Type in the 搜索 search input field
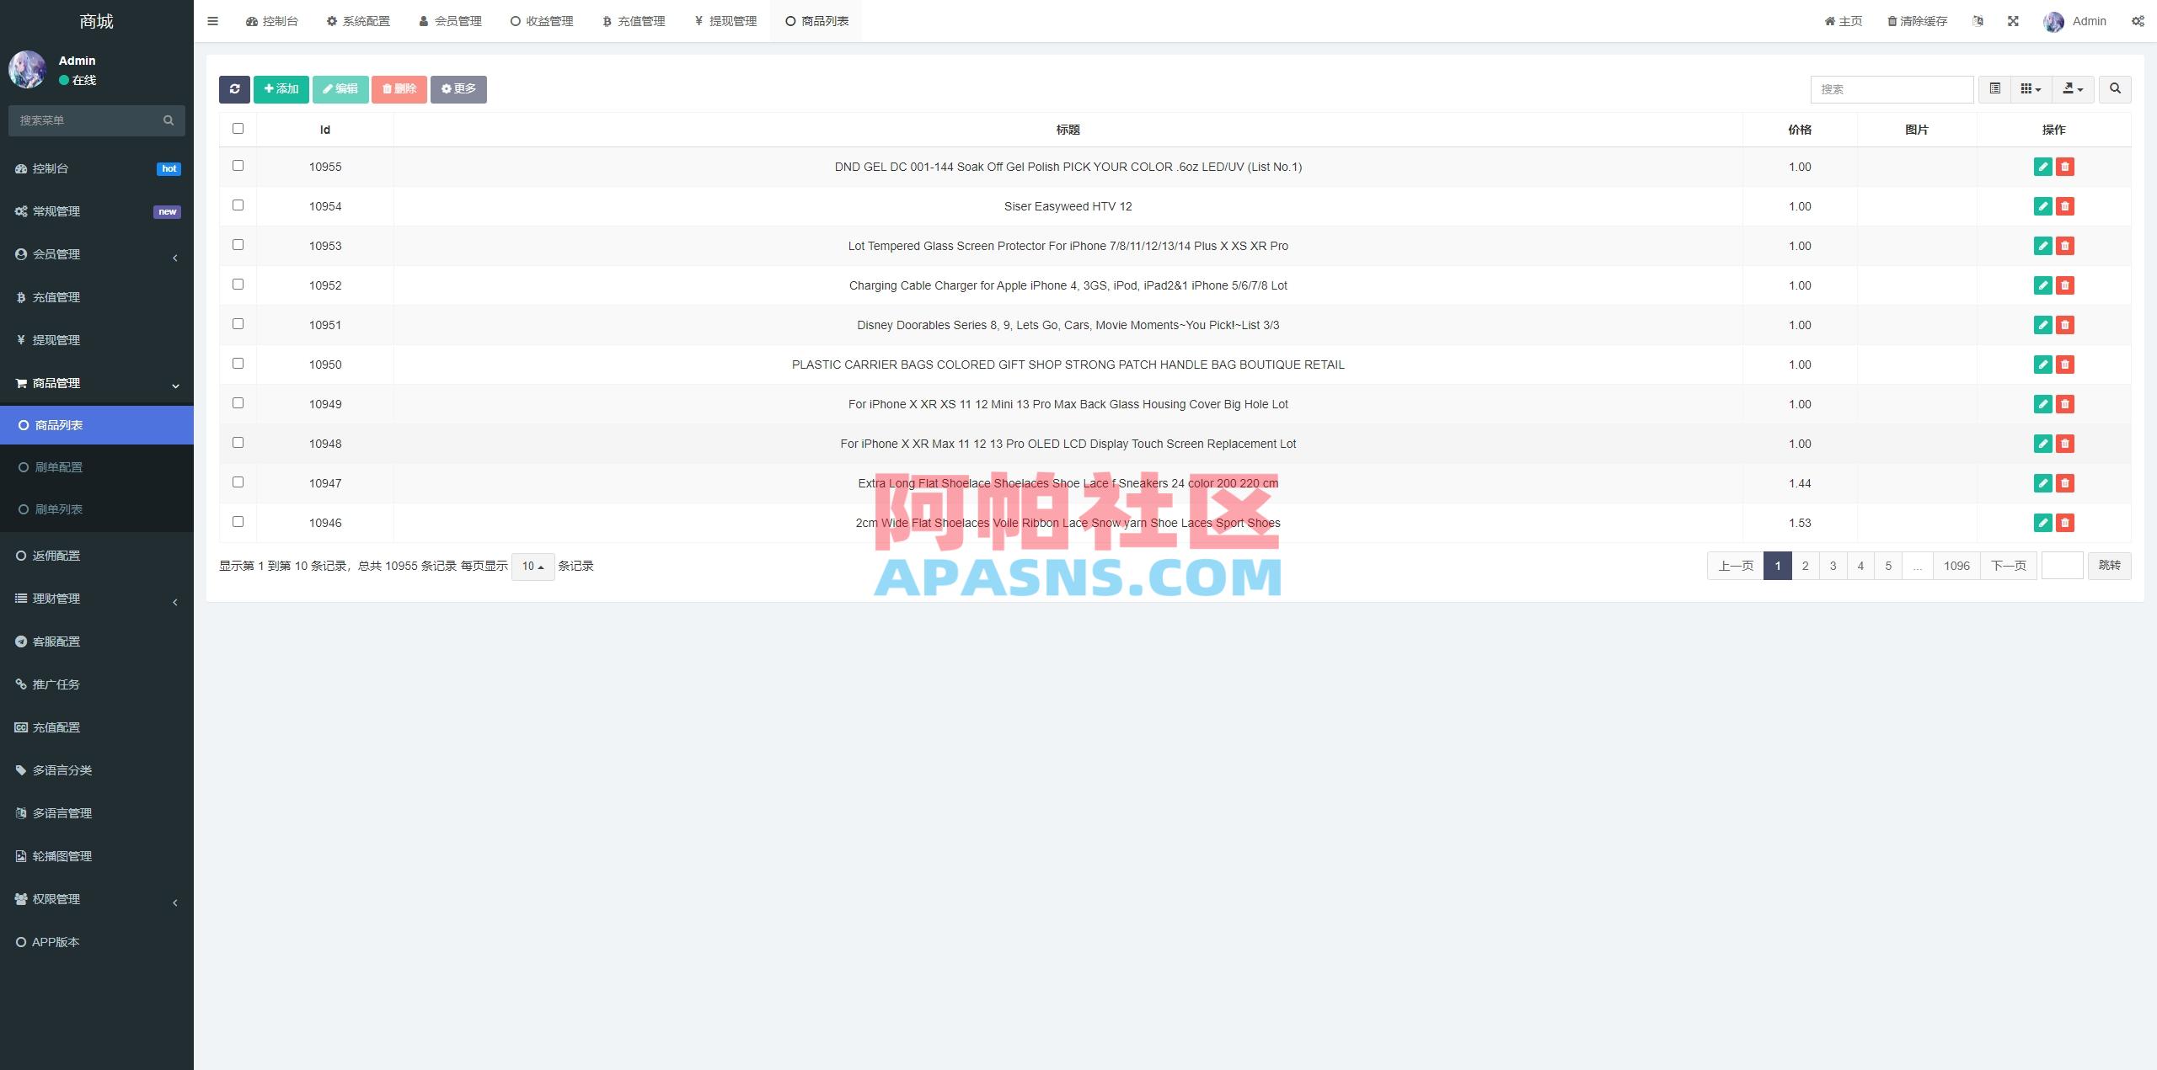Image resolution: width=2157 pixels, height=1070 pixels. [x=1892, y=88]
